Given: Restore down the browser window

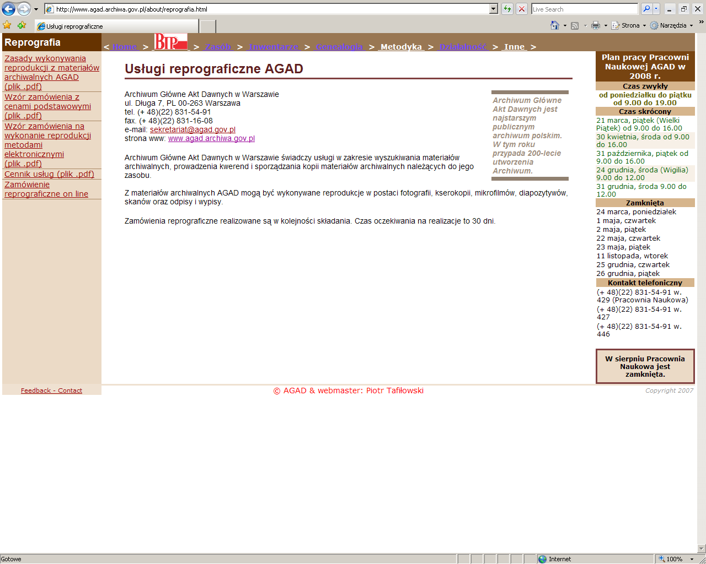Looking at the screenshot, I should pos(684,9).
